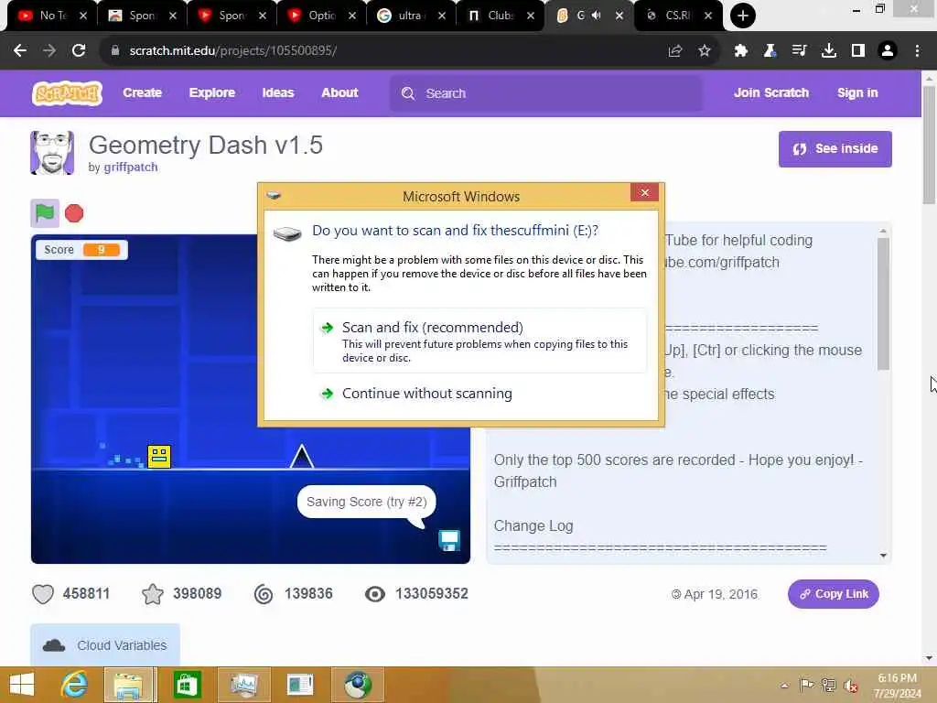Click the save floppy disk icon in game
This screenshot has height=703, width=937.
point(449,540)
